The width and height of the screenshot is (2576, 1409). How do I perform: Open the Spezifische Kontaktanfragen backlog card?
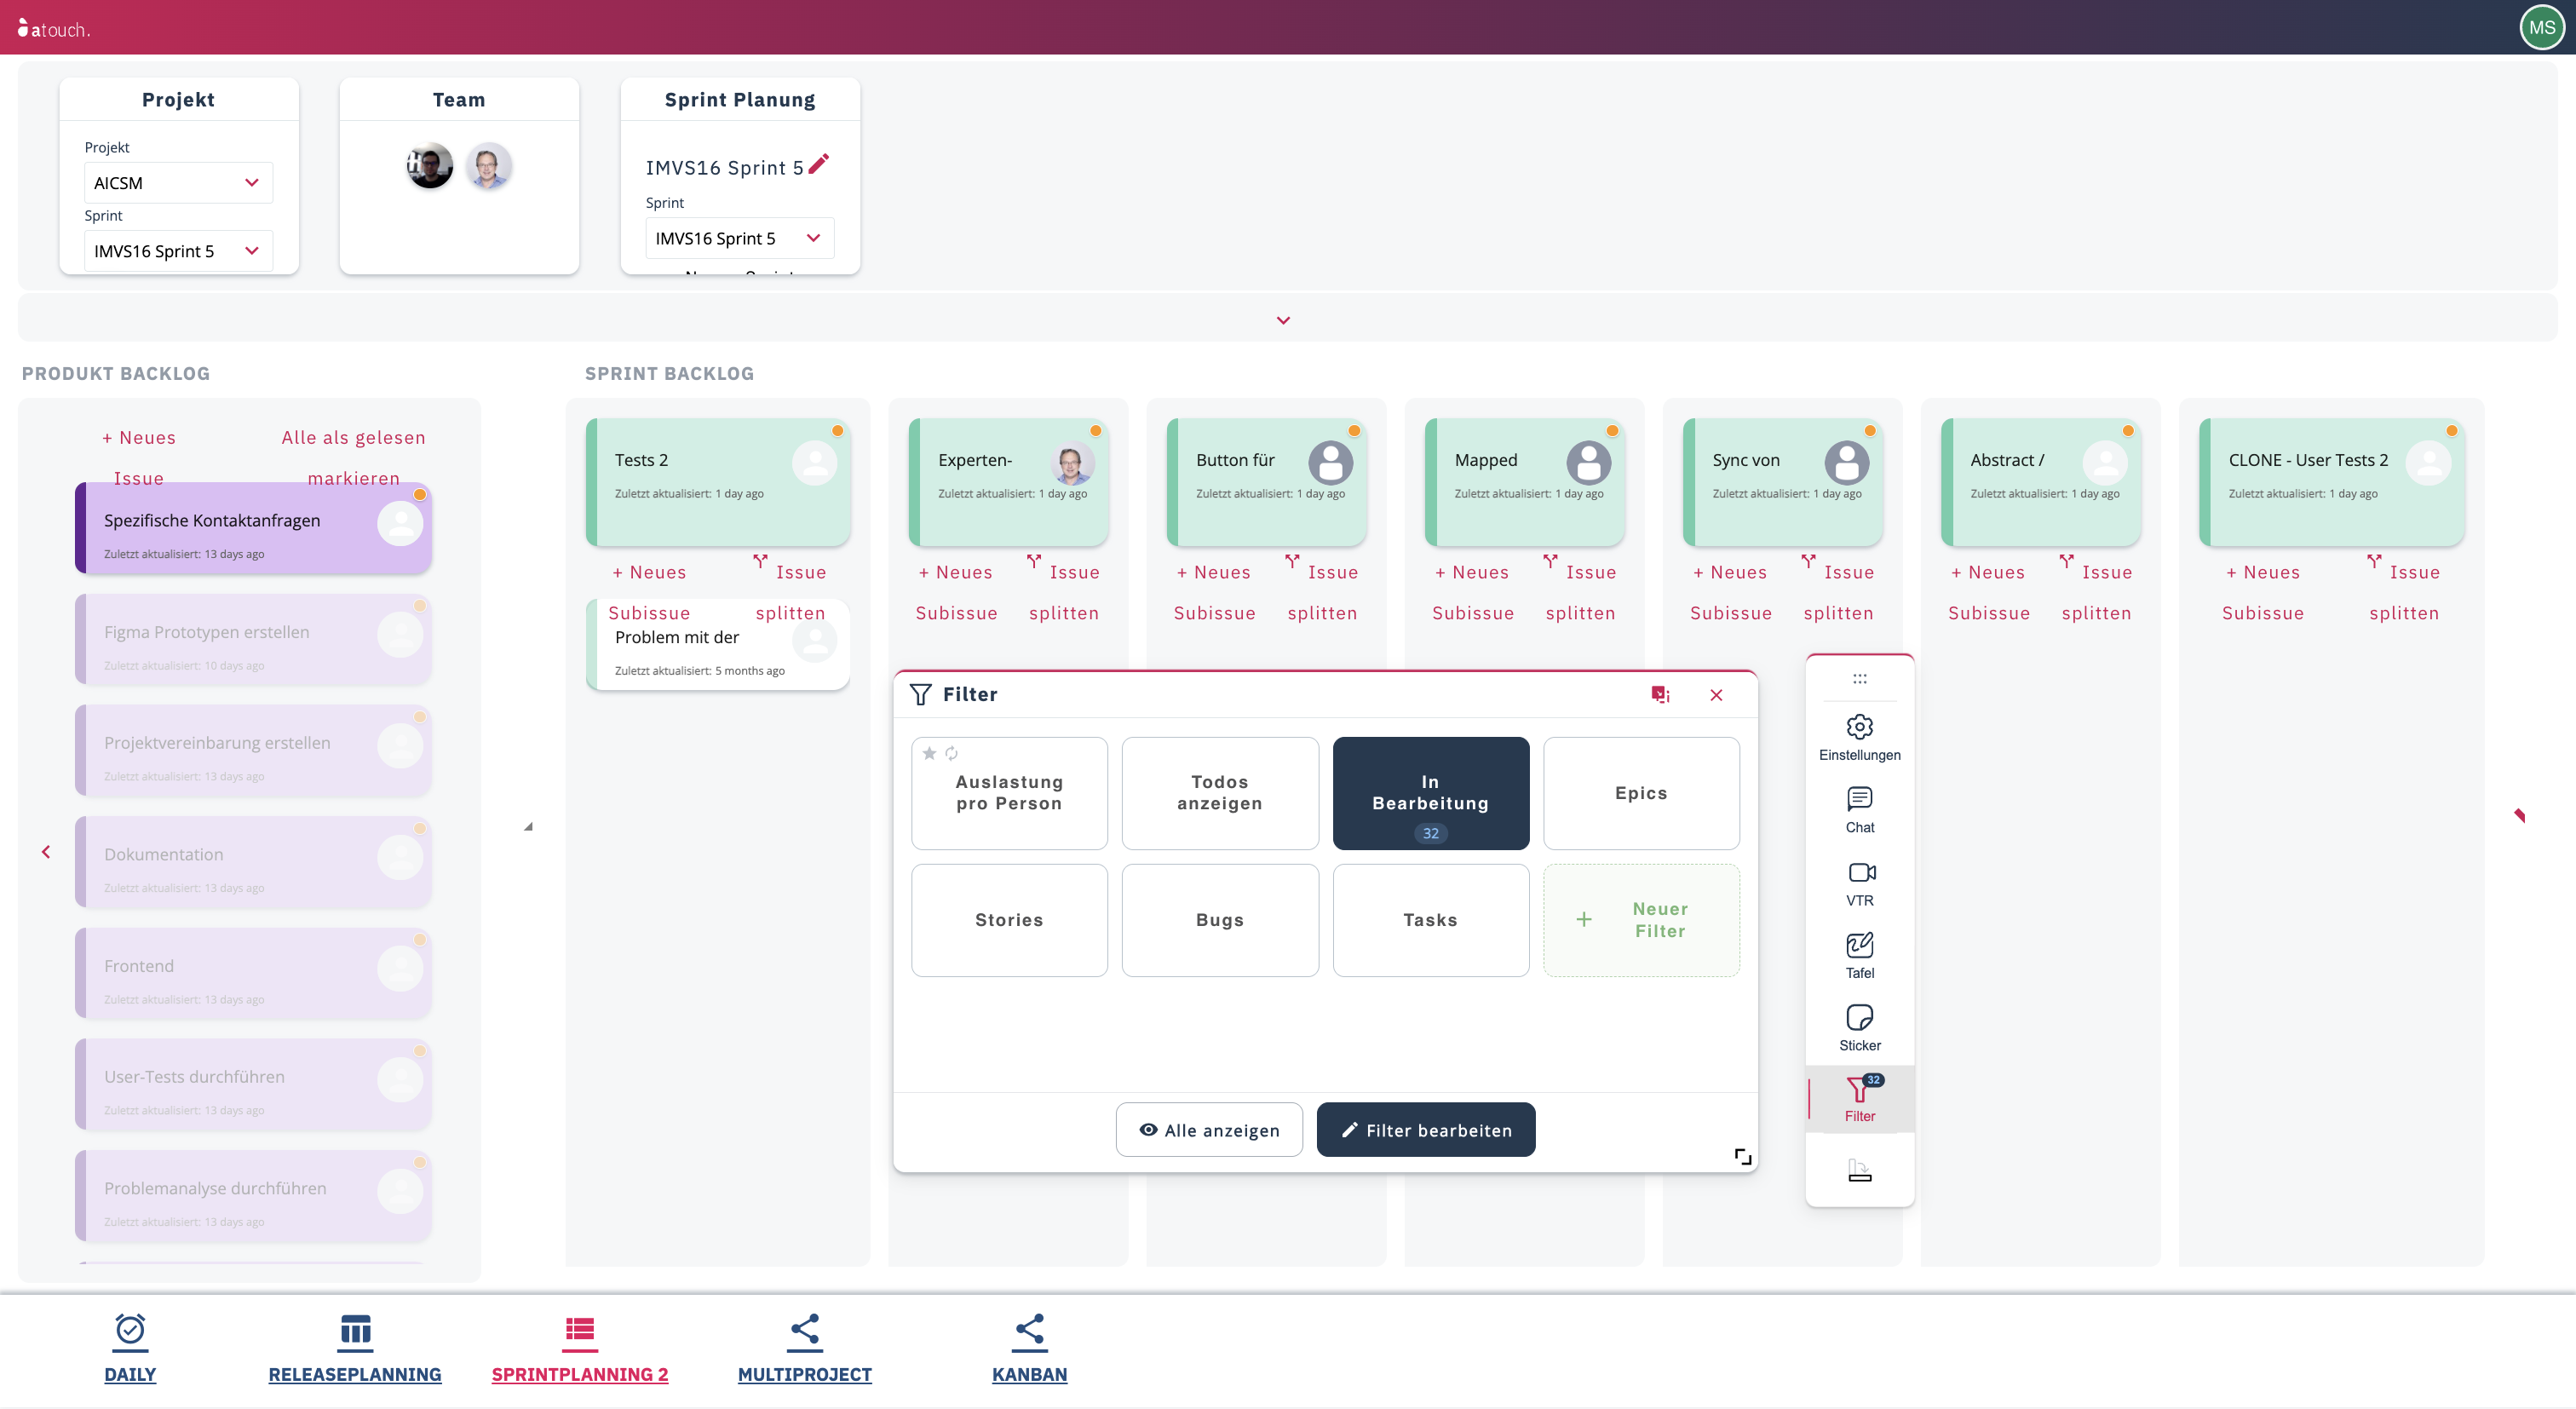pyautogui.click(x=253, y=528)
